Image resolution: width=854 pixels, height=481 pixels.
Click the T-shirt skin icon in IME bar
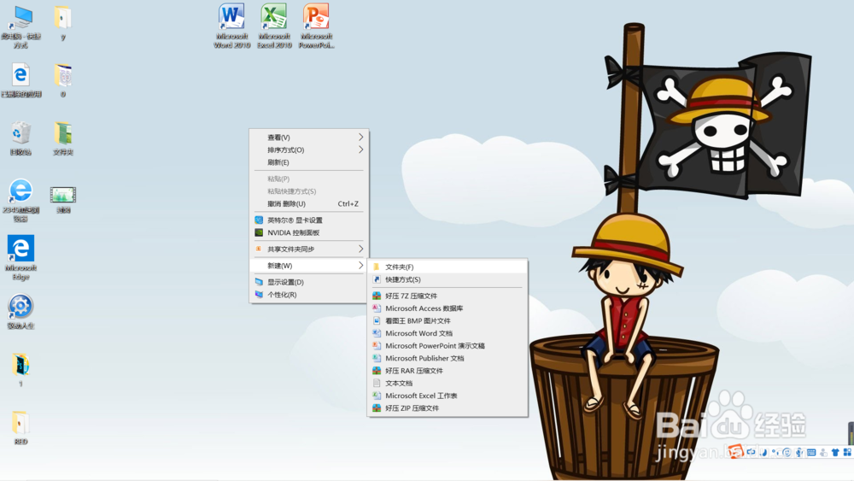835,452
